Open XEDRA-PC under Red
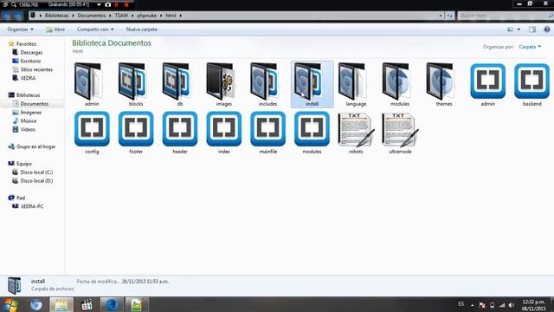This screenshot has width=554, height=312. pyautogui.click(x=28, y=206)
